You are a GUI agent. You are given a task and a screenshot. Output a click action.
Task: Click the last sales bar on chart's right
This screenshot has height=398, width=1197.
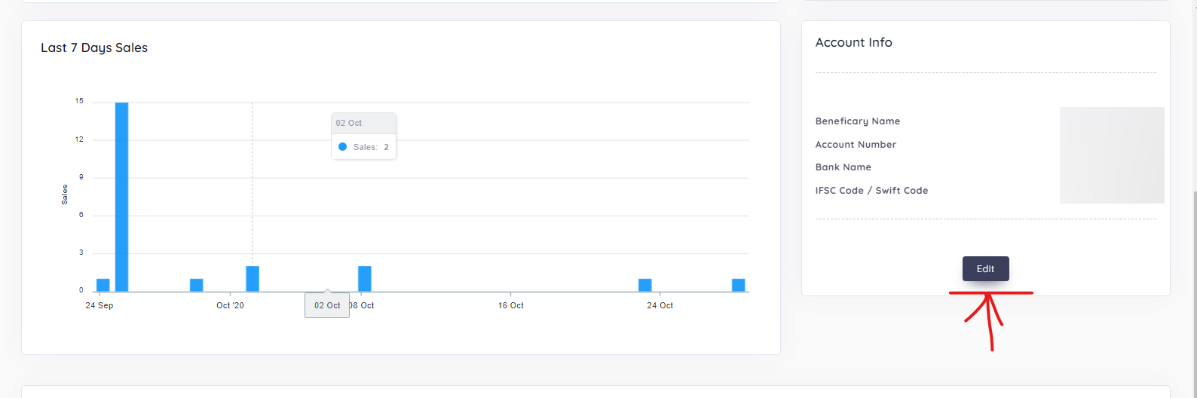pos(739,285)
